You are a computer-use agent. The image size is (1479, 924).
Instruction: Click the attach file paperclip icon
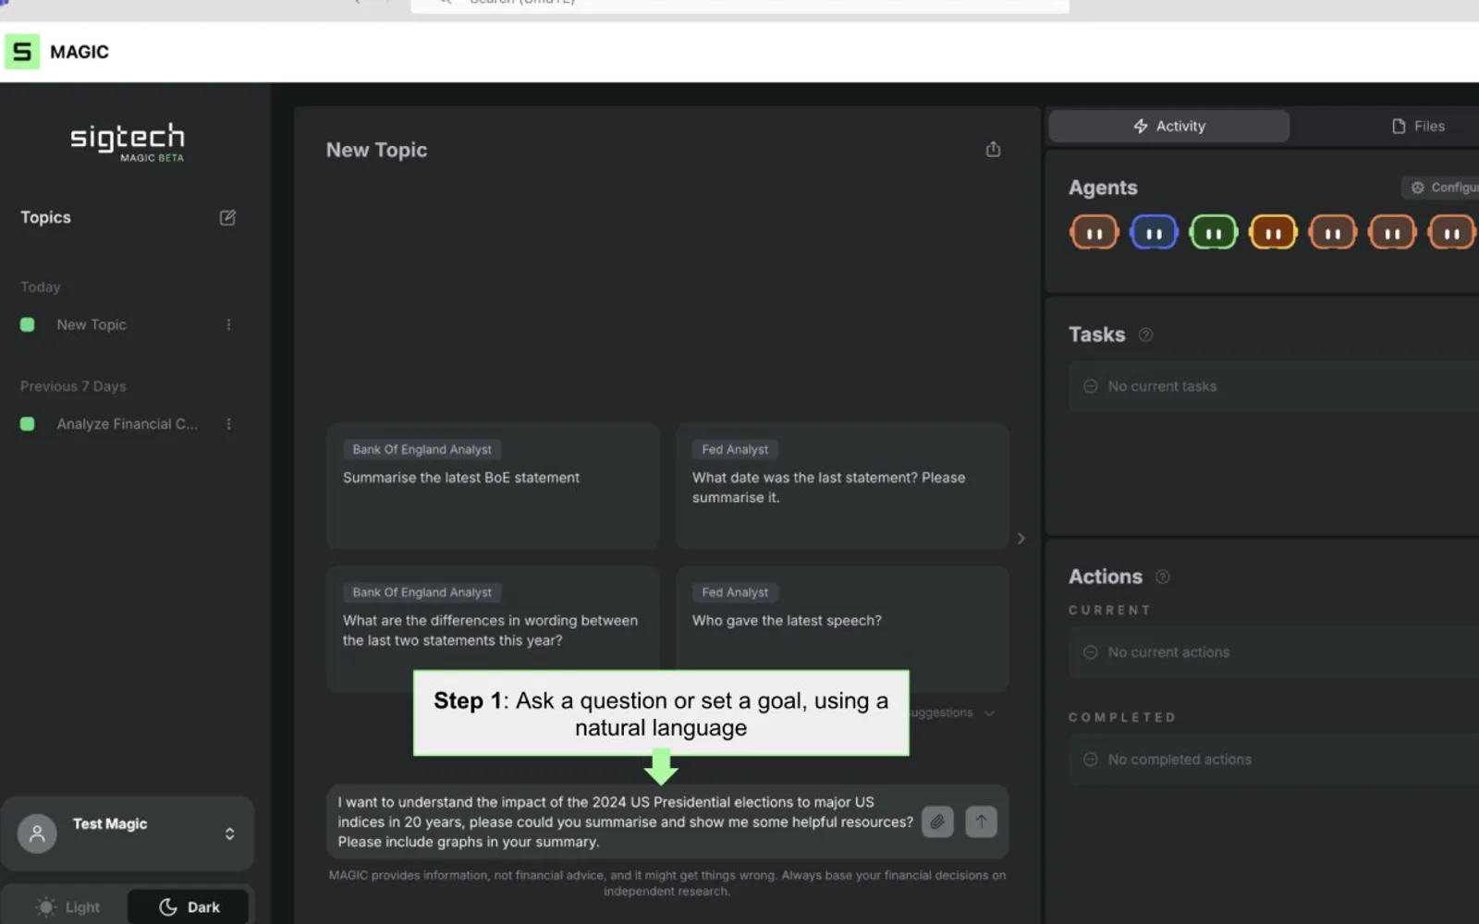(937, 821)
